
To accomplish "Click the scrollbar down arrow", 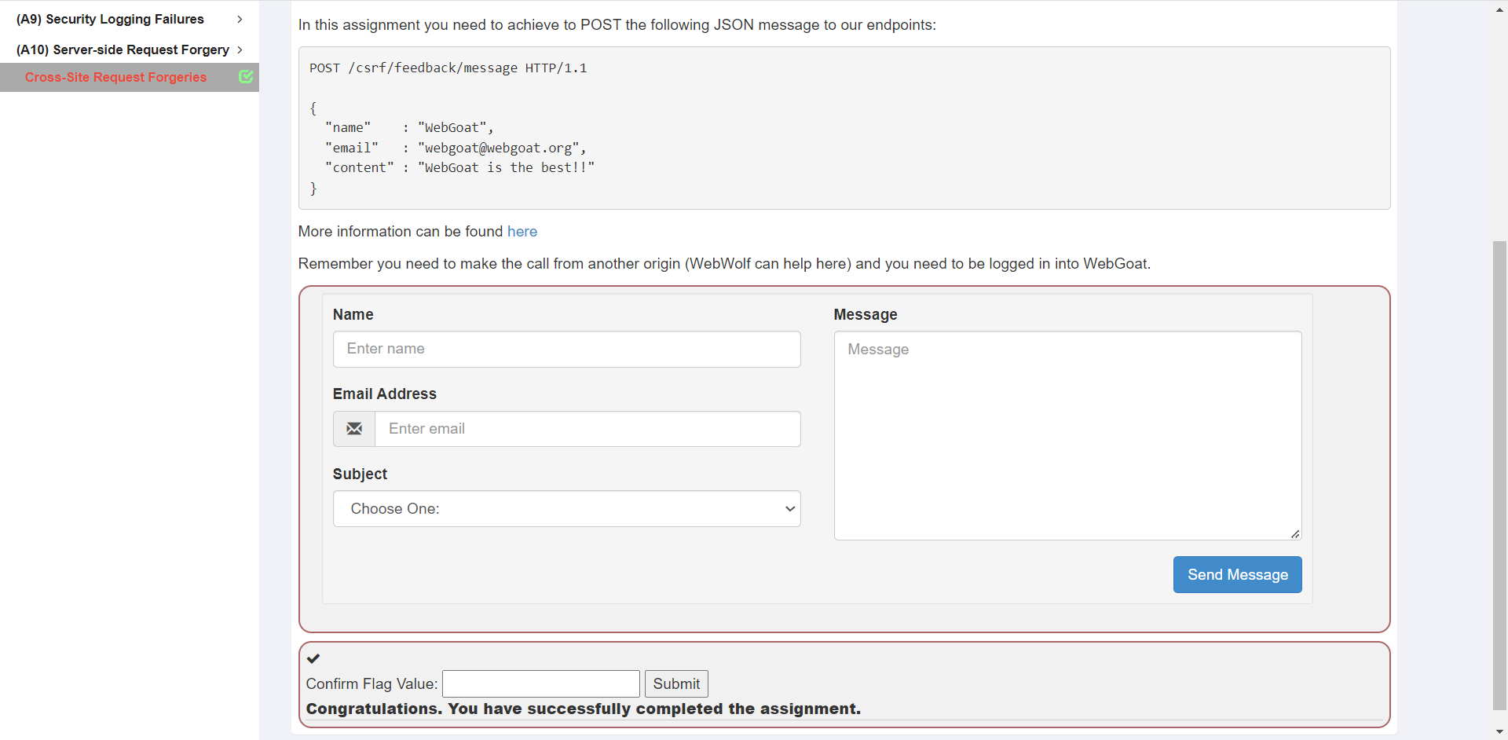I will 1499,731.
